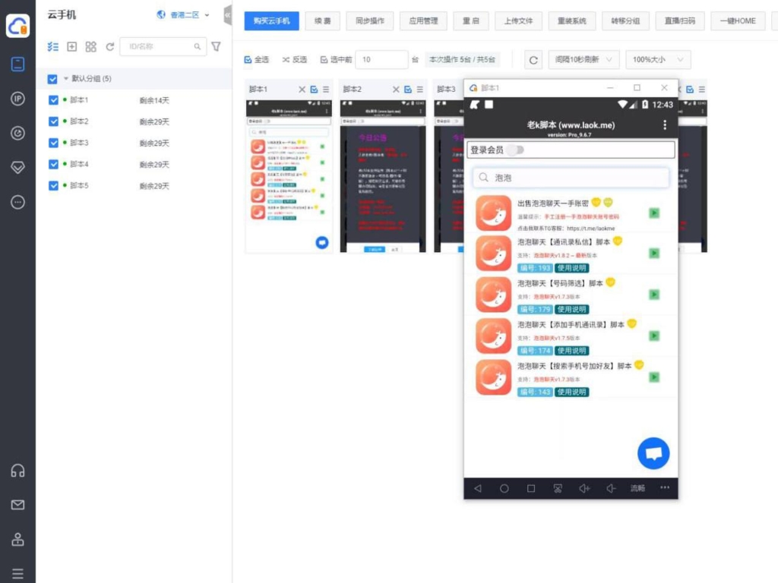Click the 购买云手机 button

click(270, 21)
